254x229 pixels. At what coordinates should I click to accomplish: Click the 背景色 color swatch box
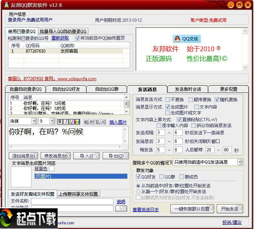coord(52,169)
